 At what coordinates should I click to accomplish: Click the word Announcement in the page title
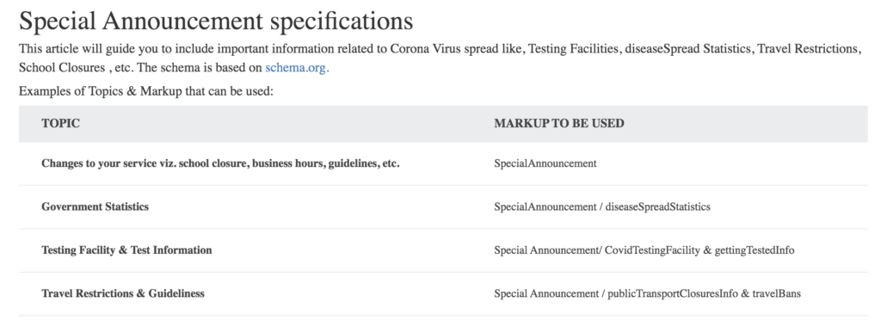point(182,22)
